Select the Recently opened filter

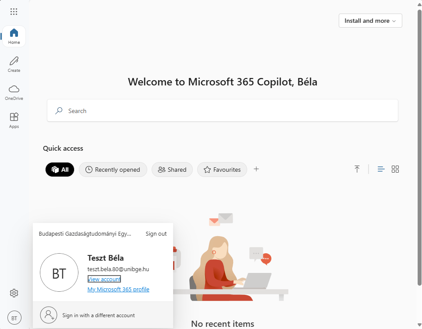click(x=113, y=170)
